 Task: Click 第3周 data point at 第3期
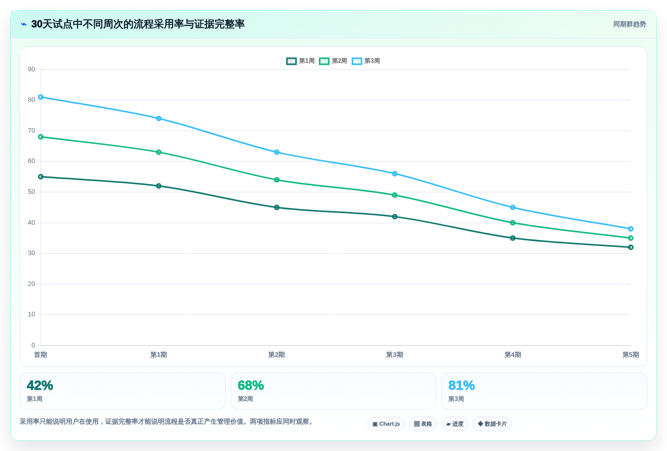[x=395, y=174]
